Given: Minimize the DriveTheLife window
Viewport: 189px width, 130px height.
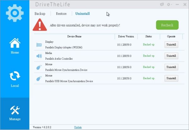Looking at the screenshot, I should [177, 5].
